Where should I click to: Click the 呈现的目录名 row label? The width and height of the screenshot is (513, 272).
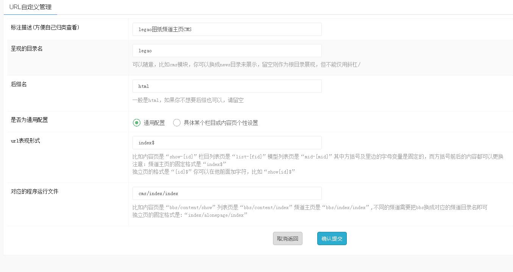tap(27, 49)
